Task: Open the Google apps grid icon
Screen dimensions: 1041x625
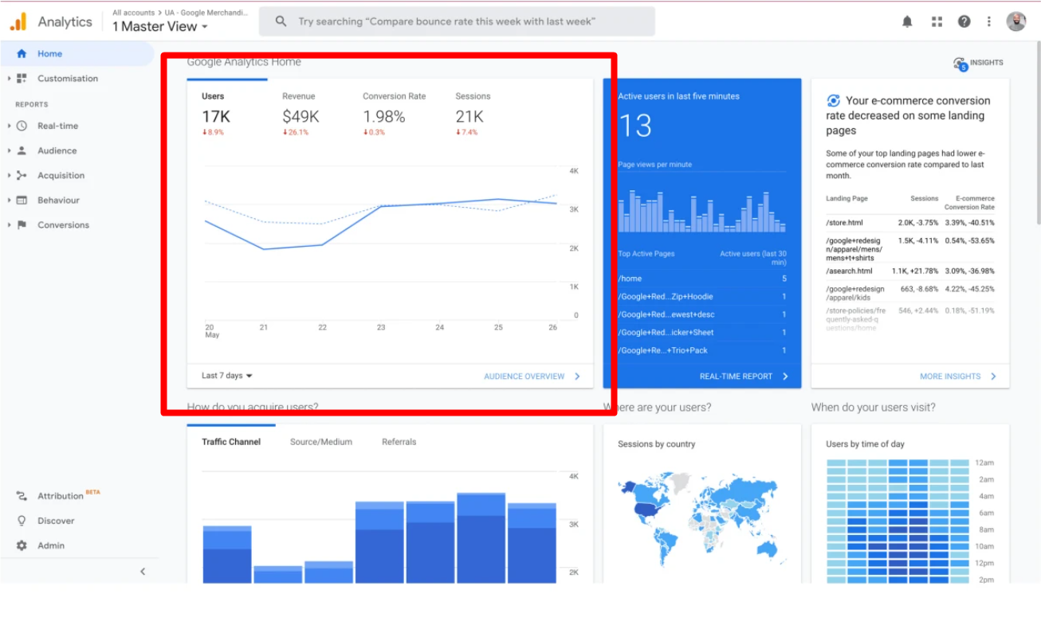Action: pyautogui.click(x=937, y=21)
